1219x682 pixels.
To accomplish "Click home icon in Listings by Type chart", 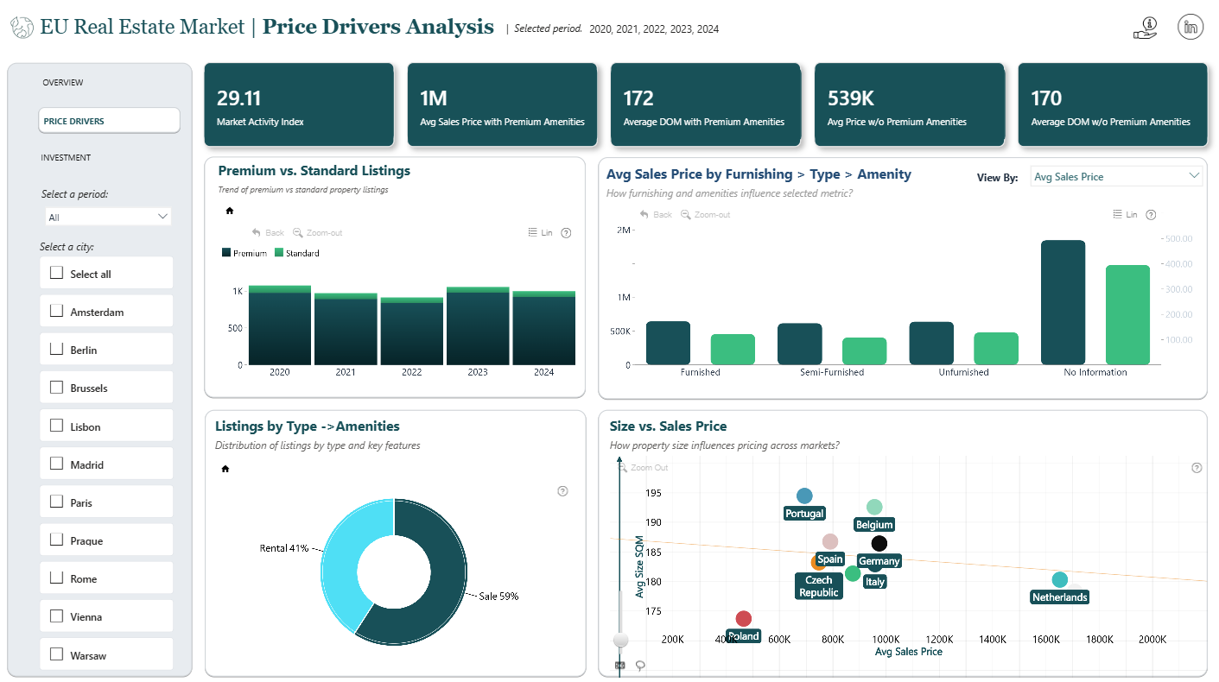I will coord(225,469).
